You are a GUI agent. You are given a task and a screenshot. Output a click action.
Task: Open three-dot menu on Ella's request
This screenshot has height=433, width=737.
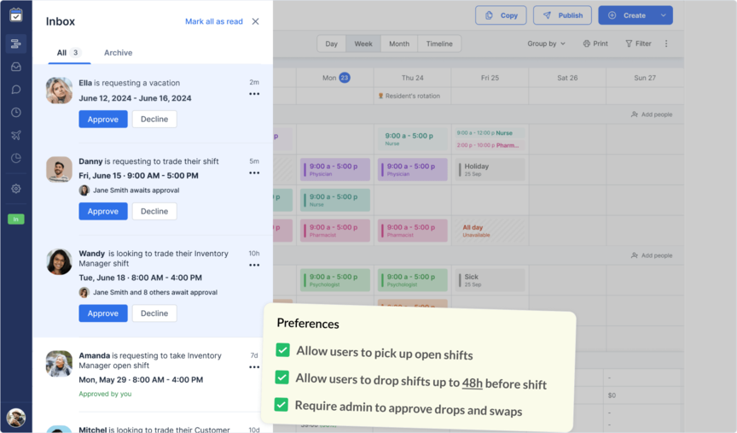click(254, 94)
